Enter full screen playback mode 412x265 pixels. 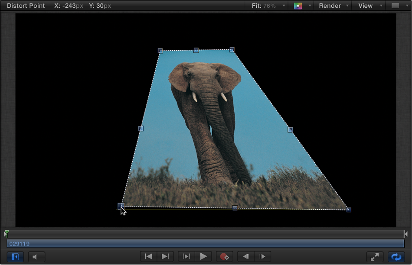click(x=375, y=256)
